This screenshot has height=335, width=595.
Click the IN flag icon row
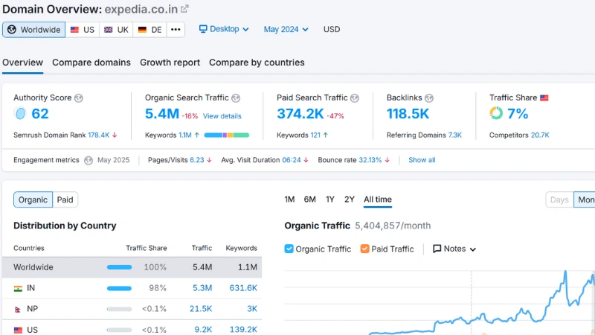(18, 288)
